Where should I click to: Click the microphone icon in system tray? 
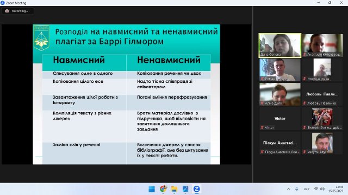297,189
